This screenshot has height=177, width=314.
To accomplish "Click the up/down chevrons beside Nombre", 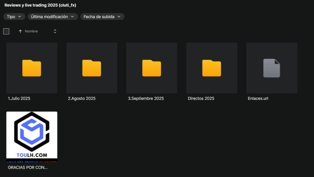I will coord(55,31).
